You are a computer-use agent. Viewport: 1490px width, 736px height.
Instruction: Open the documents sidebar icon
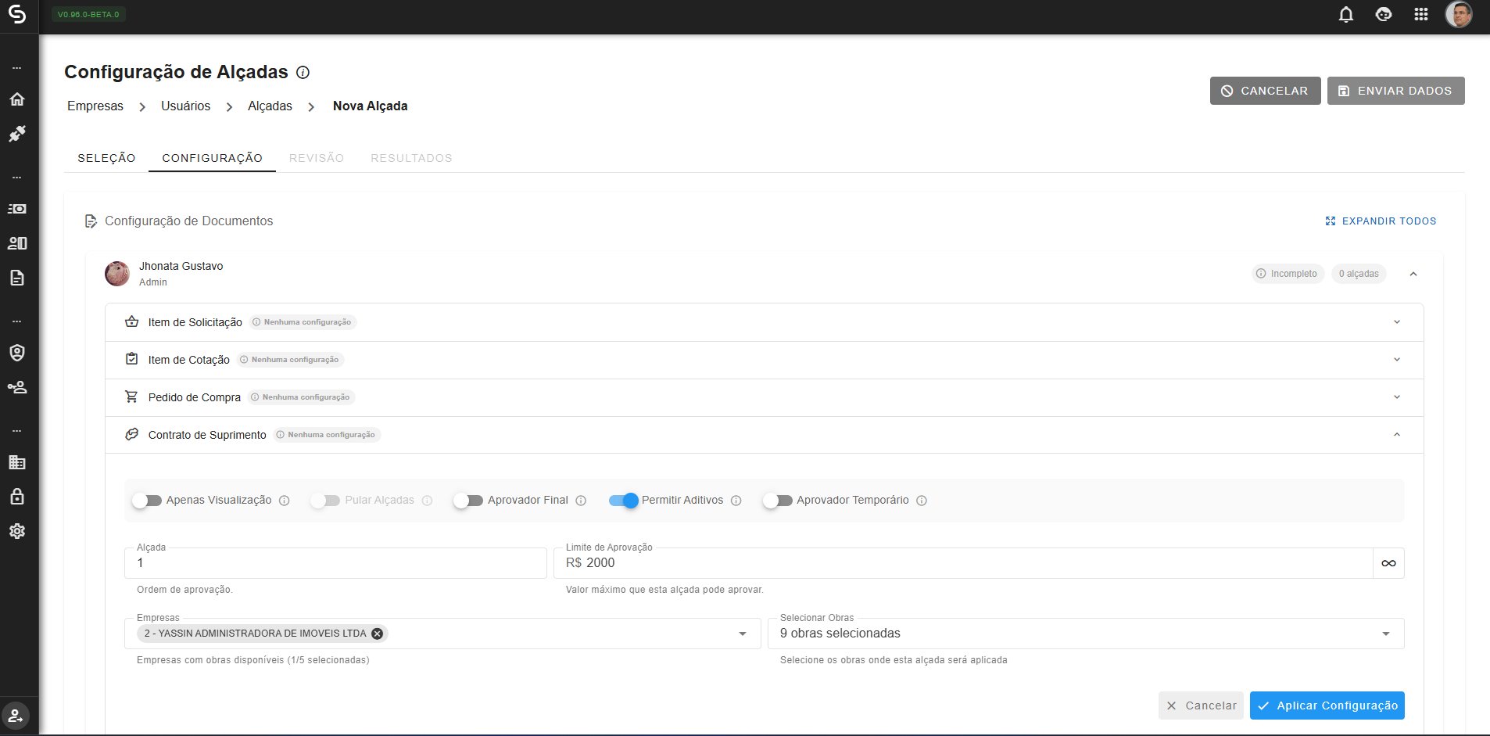tap(16, 278)
